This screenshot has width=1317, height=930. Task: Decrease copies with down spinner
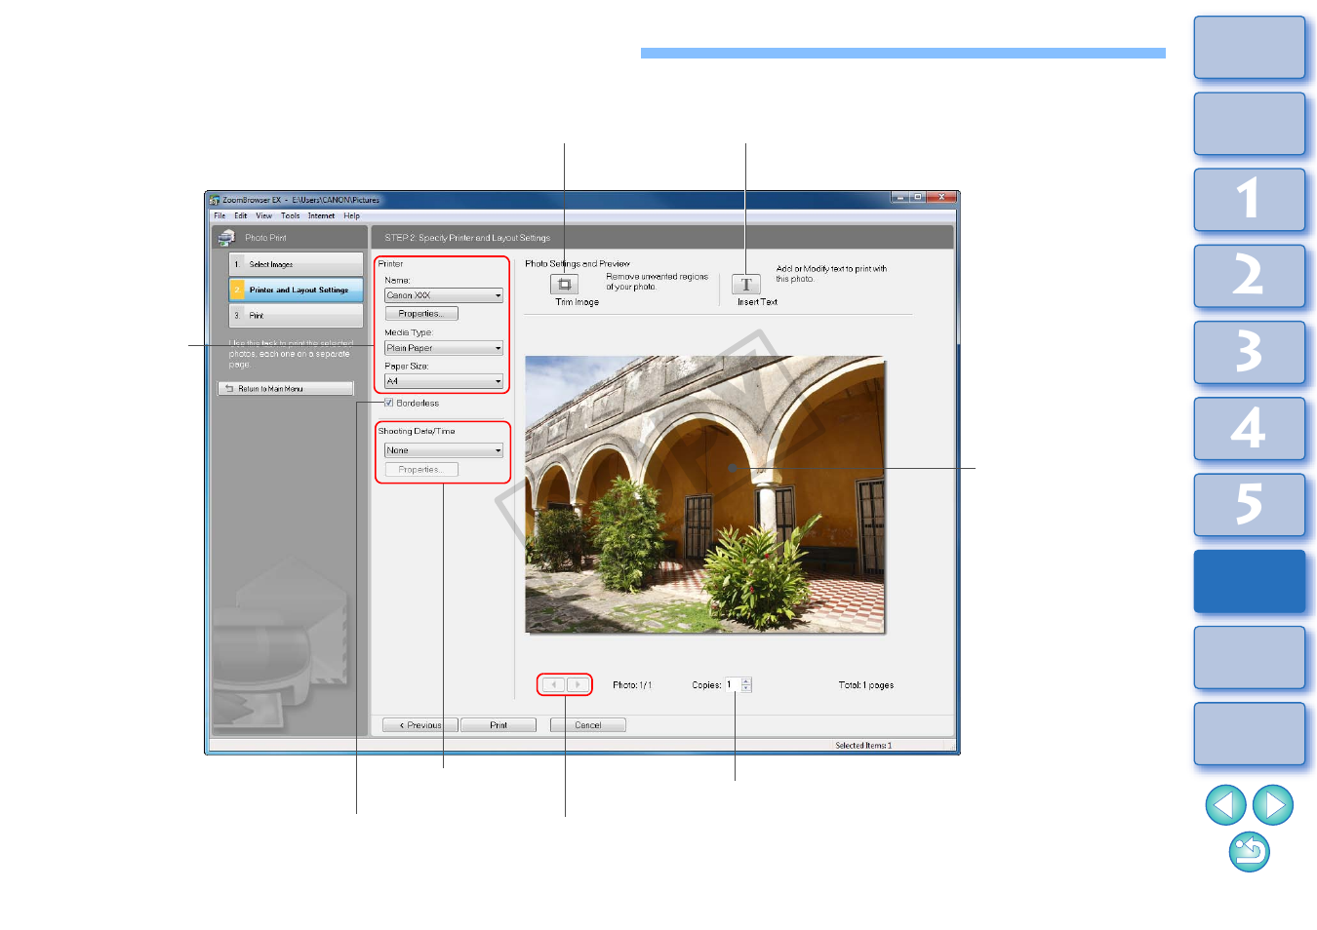746,688
